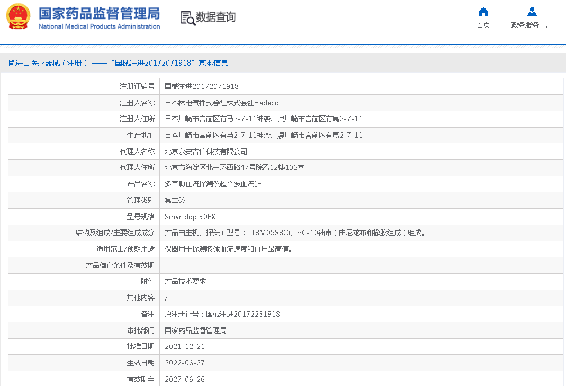Click the agent name 北京永安吉信科技有限公司
The image size is (566, 386).
[x=206, y=151]
